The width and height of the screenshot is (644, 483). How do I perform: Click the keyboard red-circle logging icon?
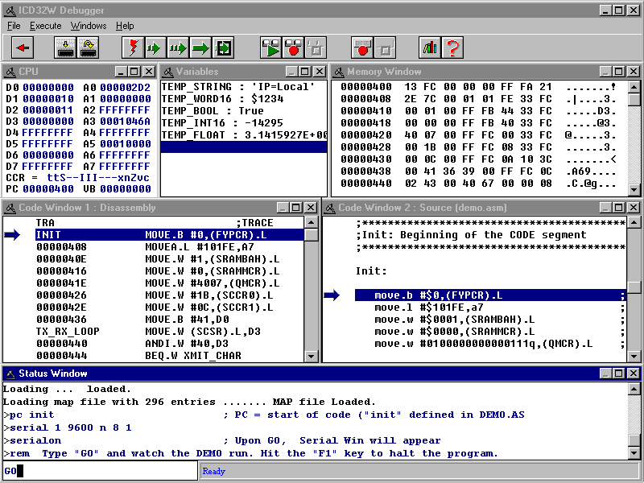pos(362,47)
